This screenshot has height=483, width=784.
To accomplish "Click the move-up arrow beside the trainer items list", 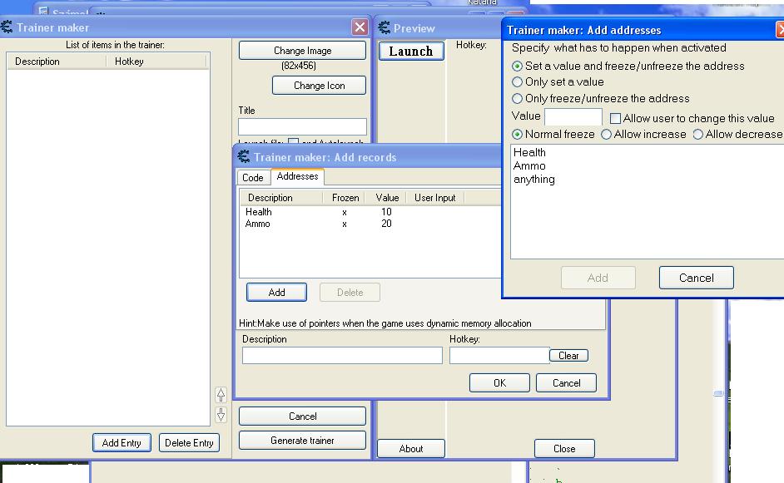I will (x=221, y=395).
